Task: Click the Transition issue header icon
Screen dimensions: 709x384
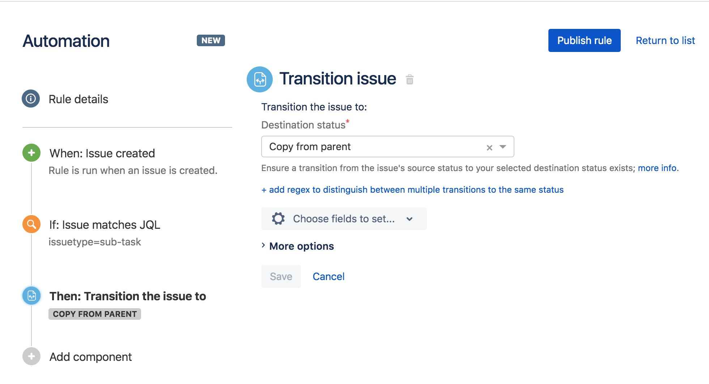Action: (x=259, y=79)
